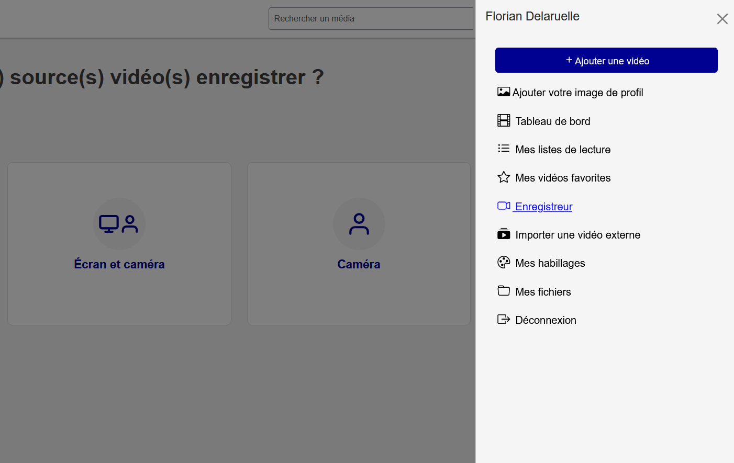Select the playlist list icon beside "Mes listes de lecture"
This screenshot has width=734, height=463.
[x=504, y=149]
